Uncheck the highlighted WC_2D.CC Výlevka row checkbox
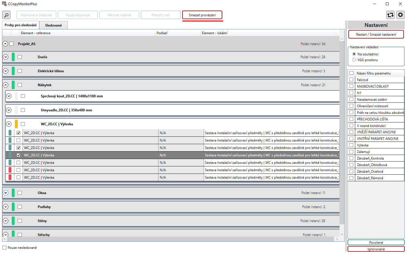This screenshot has width=407, height=254. 18,155
